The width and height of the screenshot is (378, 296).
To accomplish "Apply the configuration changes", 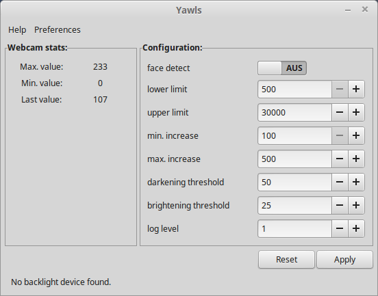I will (x=344, y=259).
